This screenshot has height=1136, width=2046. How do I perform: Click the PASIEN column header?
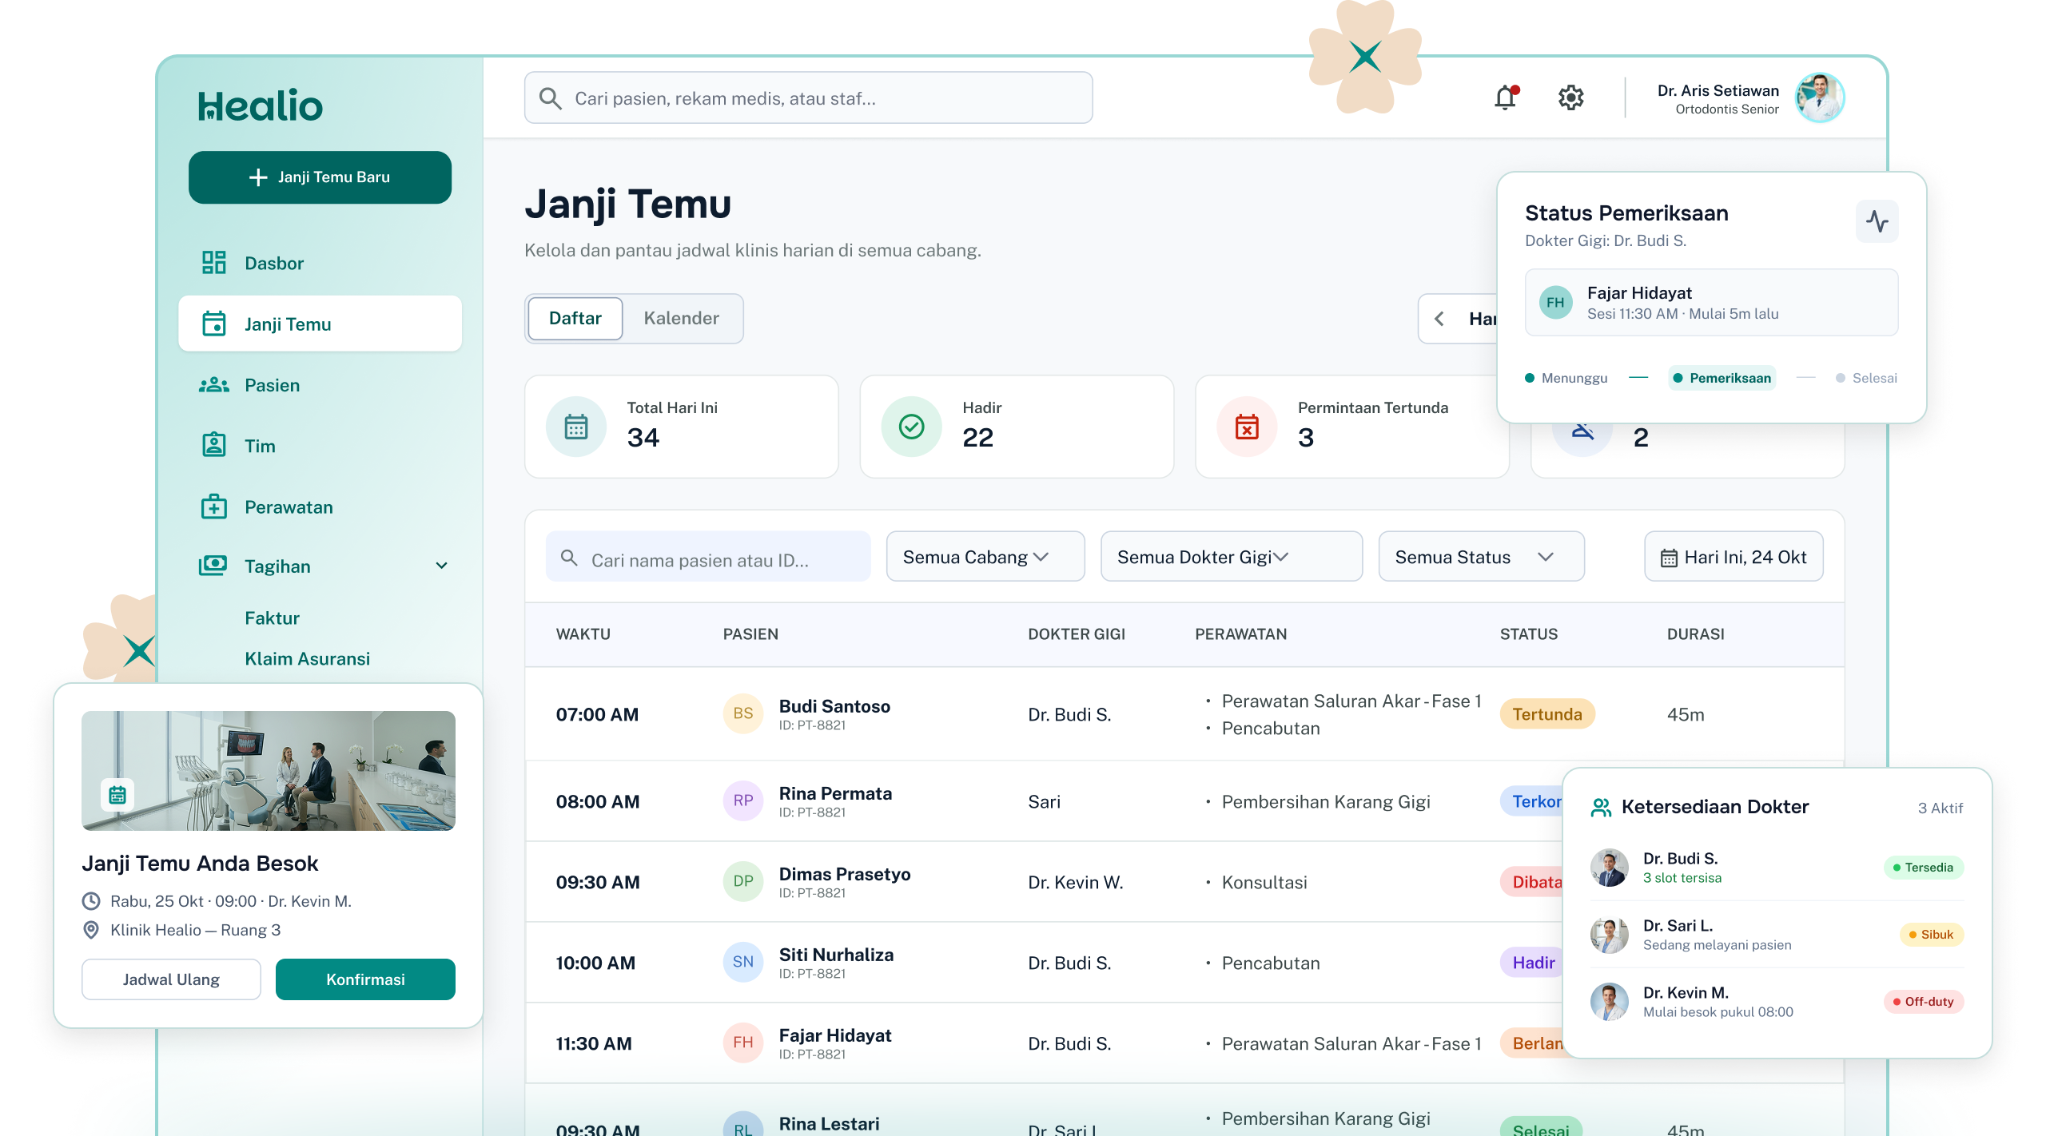pyautogui.click(x=750, y=634)
